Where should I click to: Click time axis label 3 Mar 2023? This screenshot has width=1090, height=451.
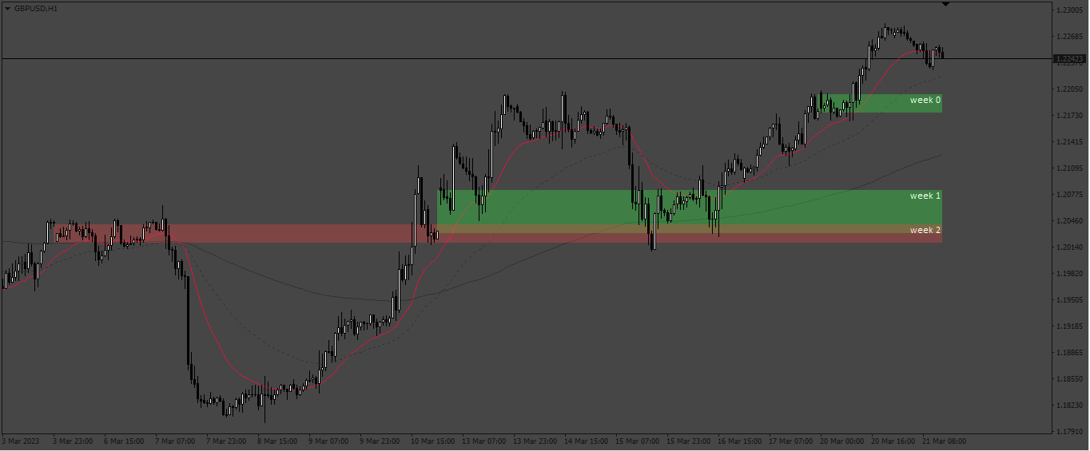(x=21, y=440)
